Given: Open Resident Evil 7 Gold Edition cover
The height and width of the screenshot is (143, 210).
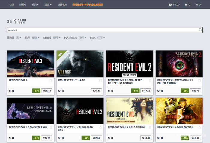Looking at the screenshot, I should (130, 111).
